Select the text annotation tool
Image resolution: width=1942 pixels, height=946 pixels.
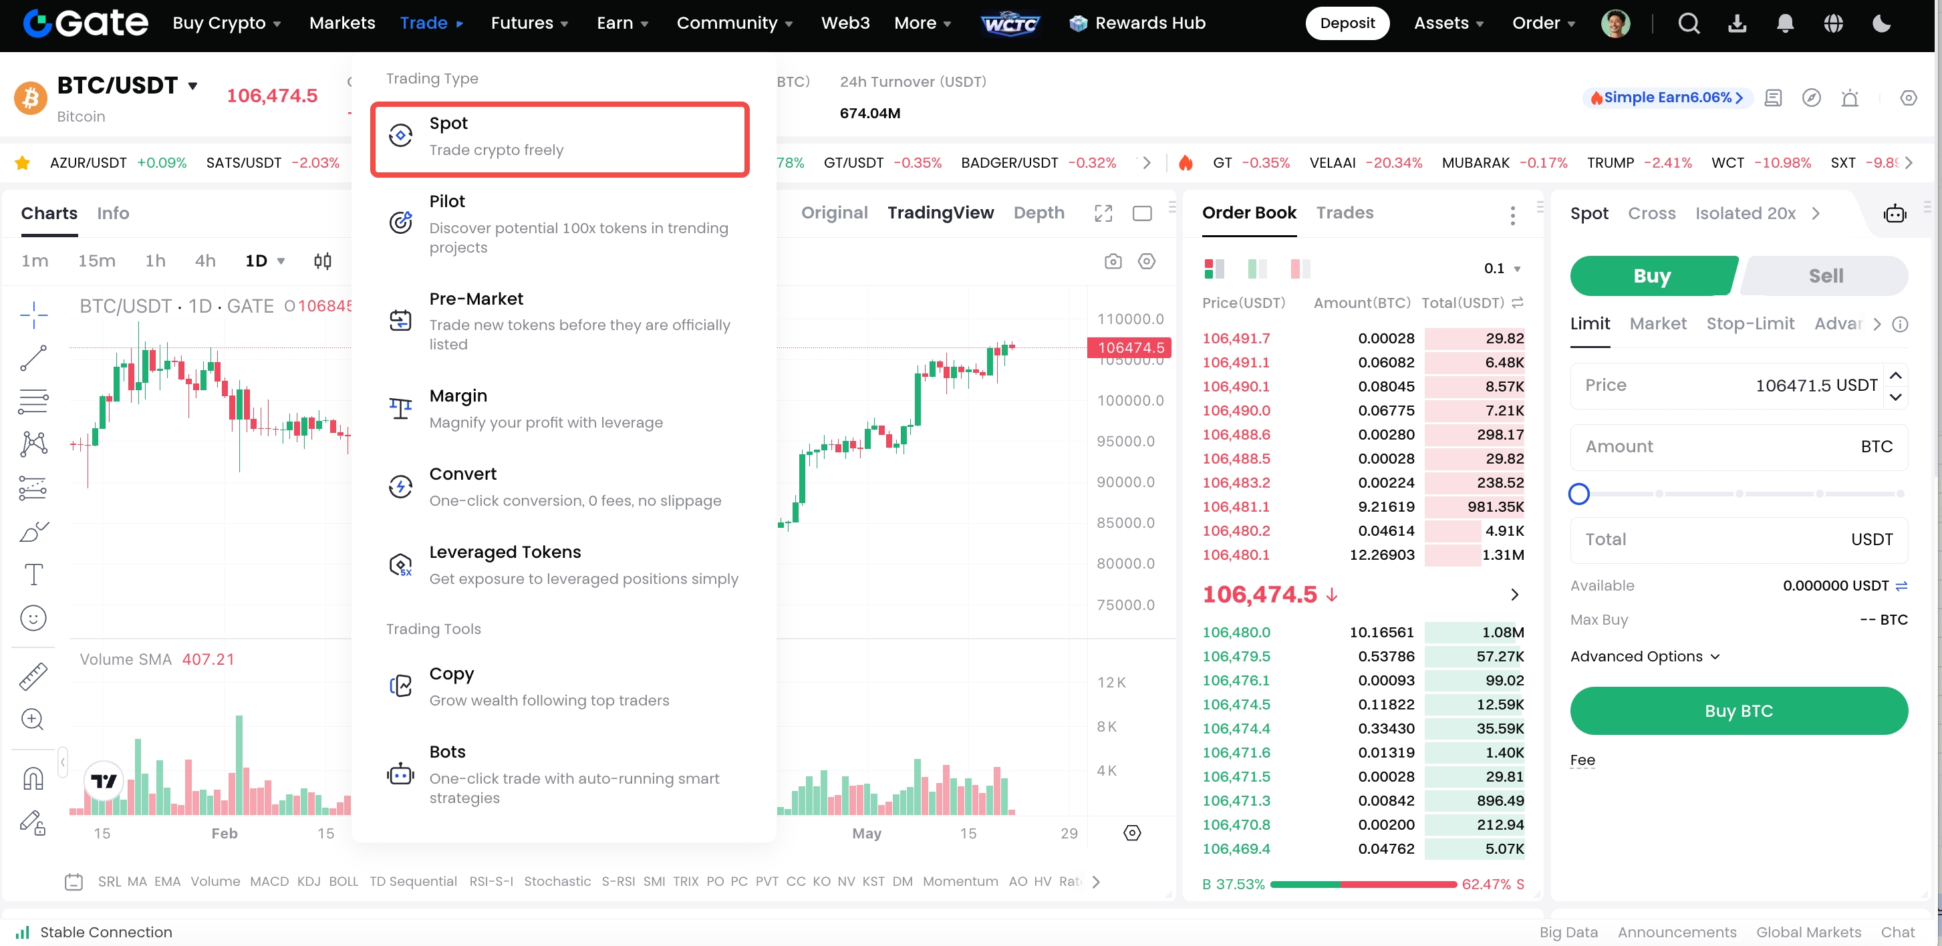[33, 575]
